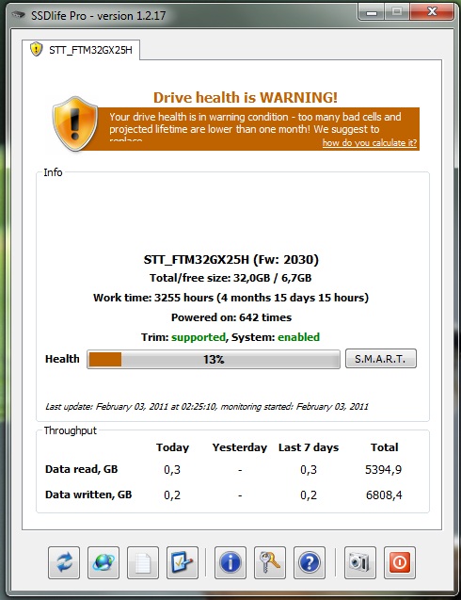
Task: Click the blue question mark help icon
Action: 310,562
